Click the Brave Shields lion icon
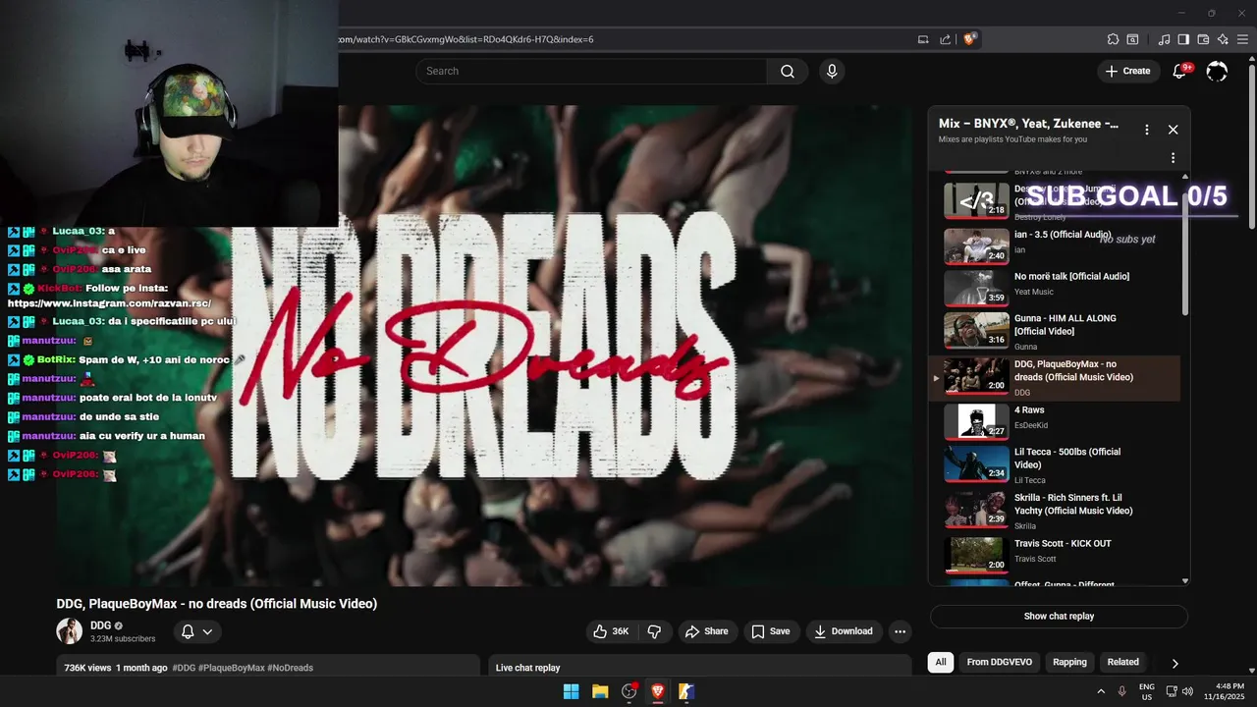 [969, 39]
